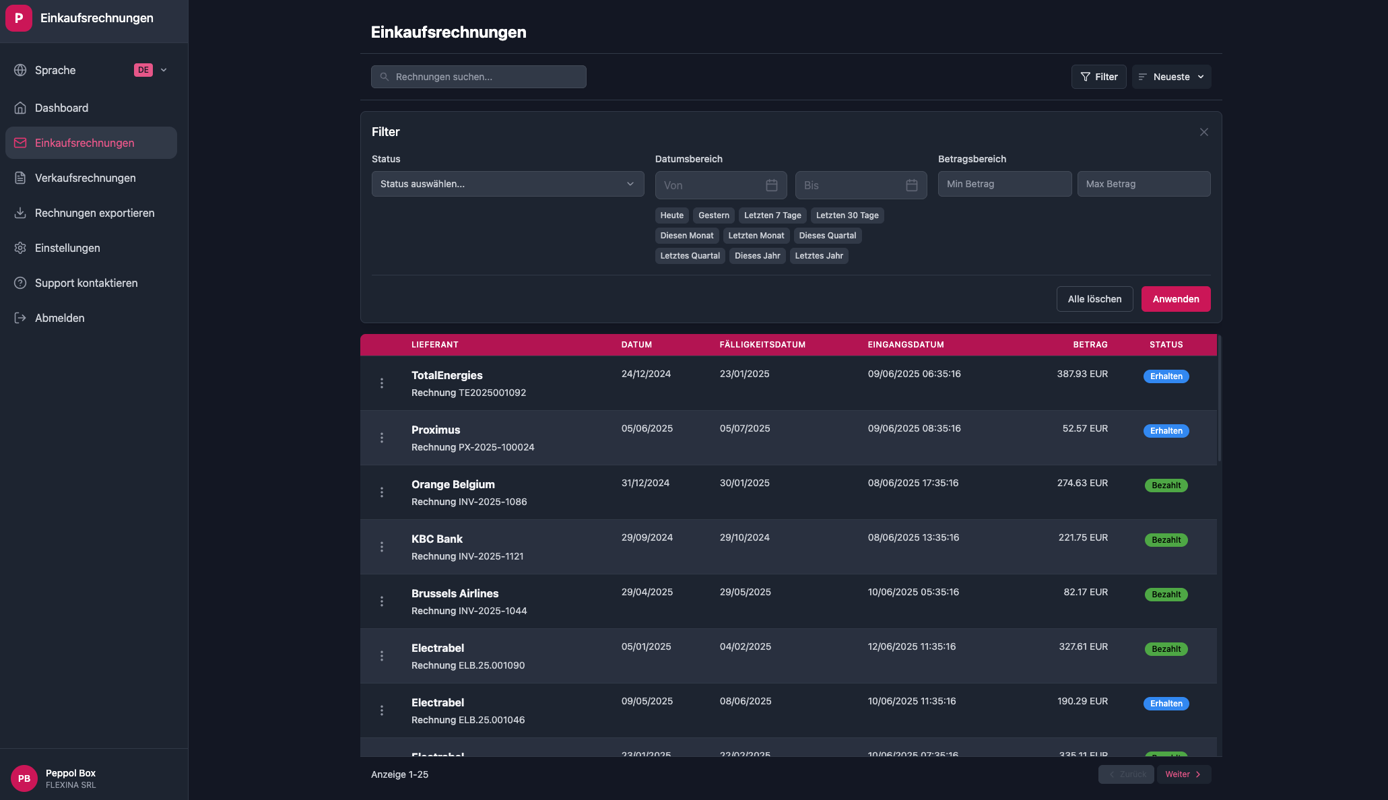Screen dimensions: 1388x800
Task: Open Dashboard in the sidebar
Action: click(91, 108)
